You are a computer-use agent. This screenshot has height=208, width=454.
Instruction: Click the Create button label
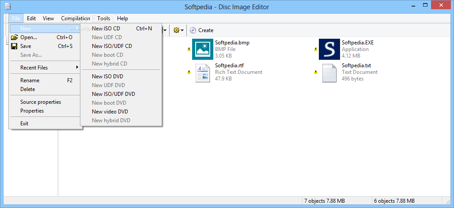tap(206, 30)
